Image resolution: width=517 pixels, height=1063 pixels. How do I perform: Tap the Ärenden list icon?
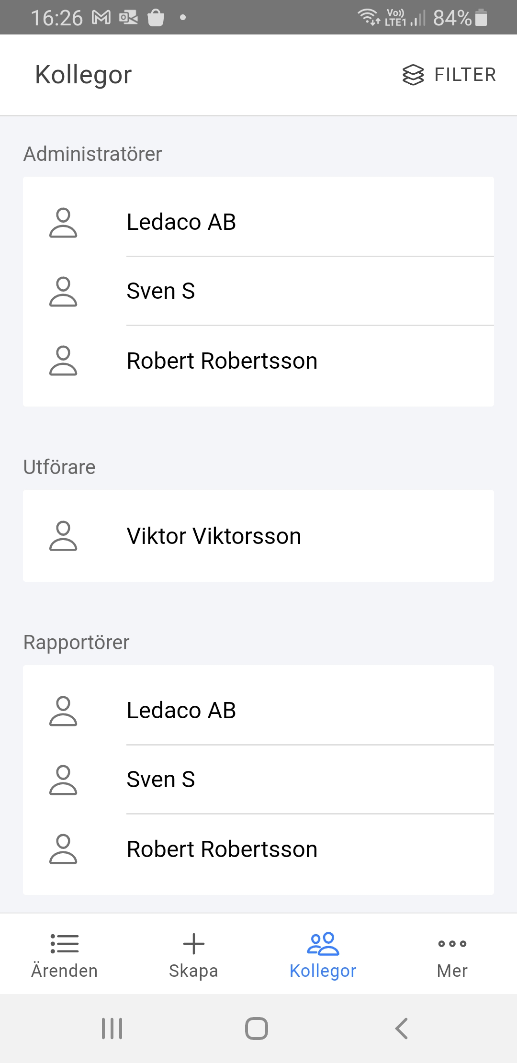pyautogui.click(x=65, y=944)
